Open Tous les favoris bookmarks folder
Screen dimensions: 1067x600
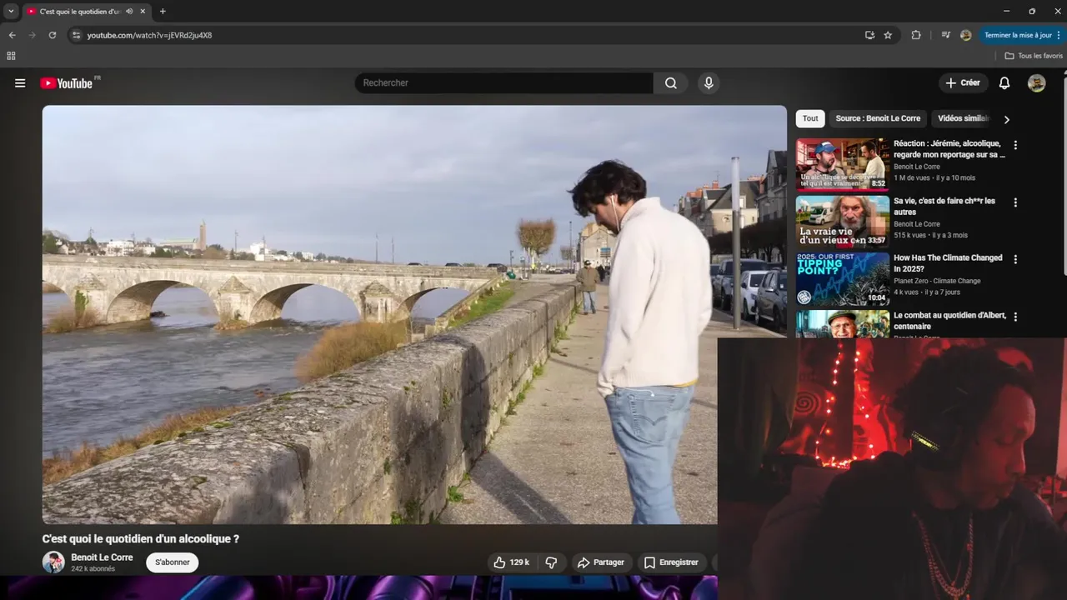click(1034, 56)
